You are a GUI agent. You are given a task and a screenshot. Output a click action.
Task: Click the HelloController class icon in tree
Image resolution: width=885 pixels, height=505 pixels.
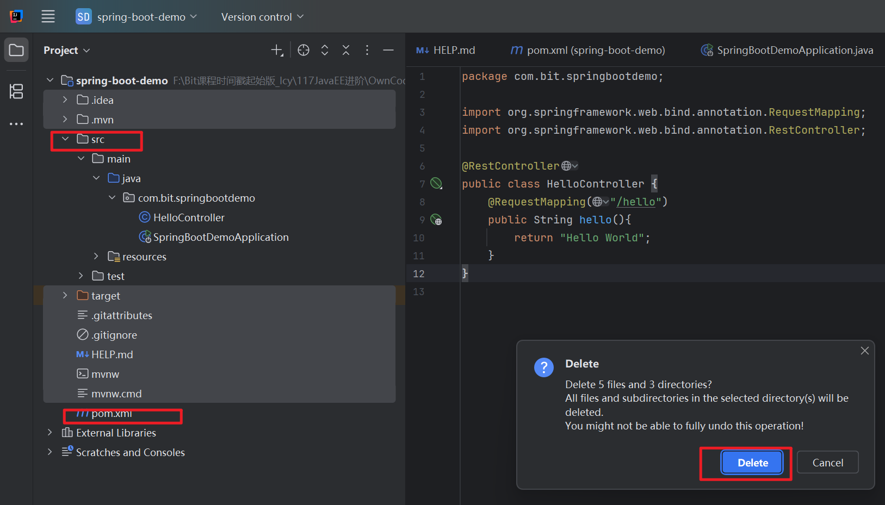pyautogui.click(x=145, y=217)
